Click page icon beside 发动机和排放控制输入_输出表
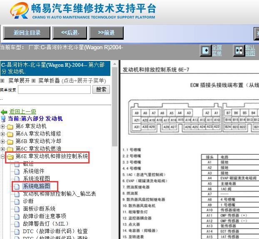The image size is (259, 239). [x=17, y=194]
